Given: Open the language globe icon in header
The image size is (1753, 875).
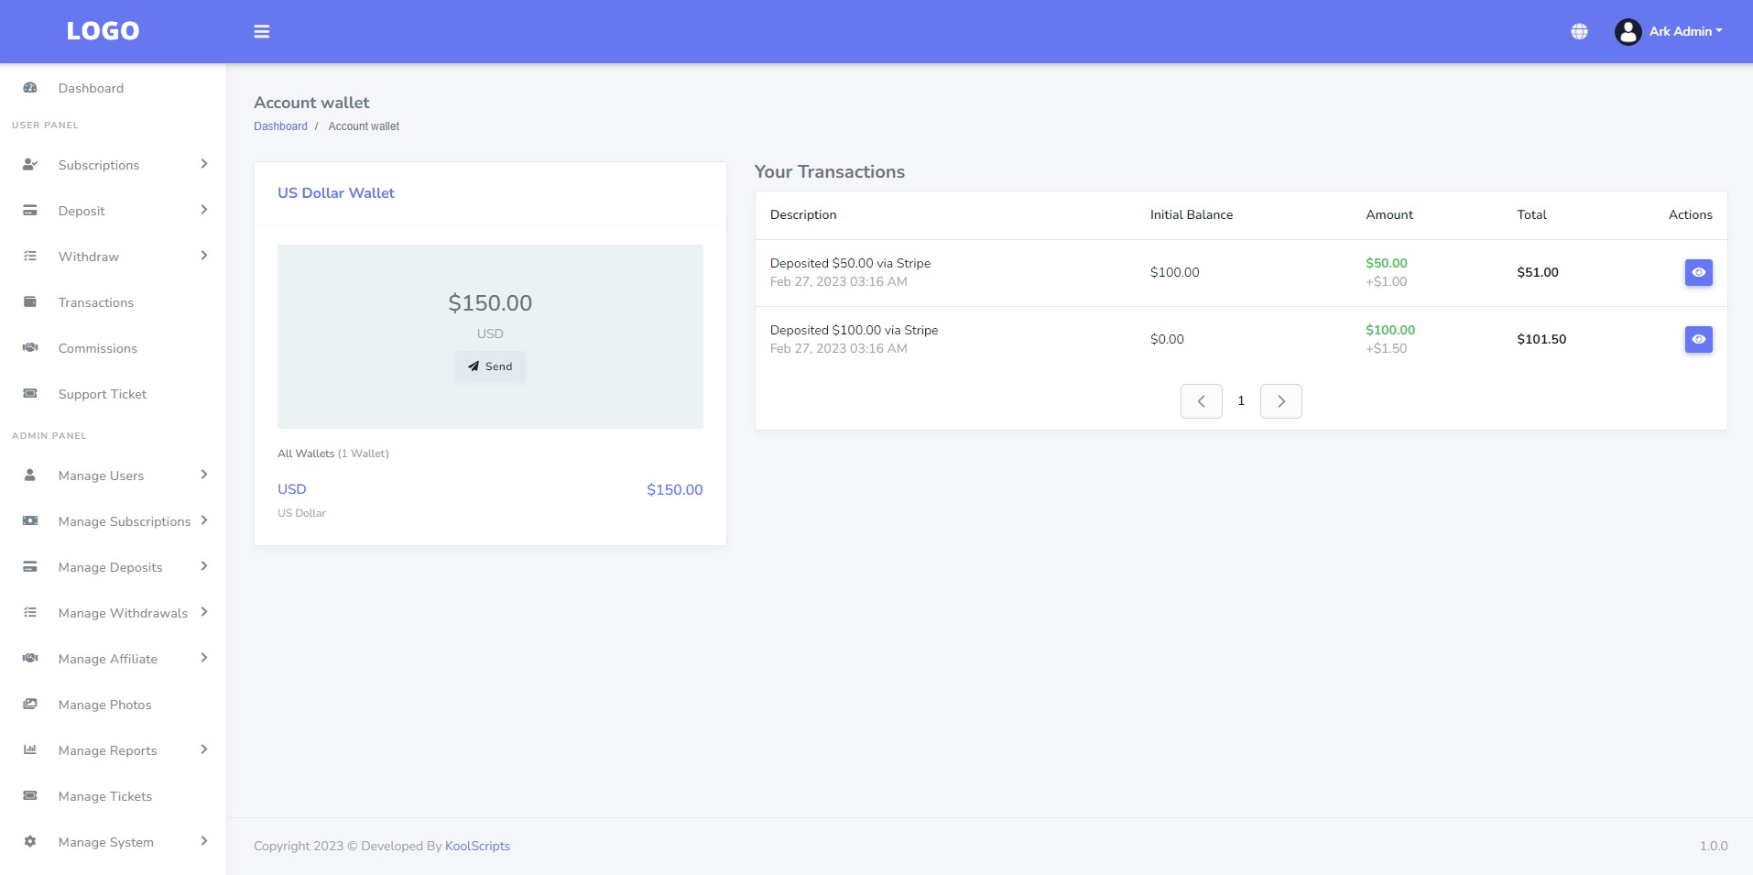Looking at the screenshot, I should coord(1579,30).
